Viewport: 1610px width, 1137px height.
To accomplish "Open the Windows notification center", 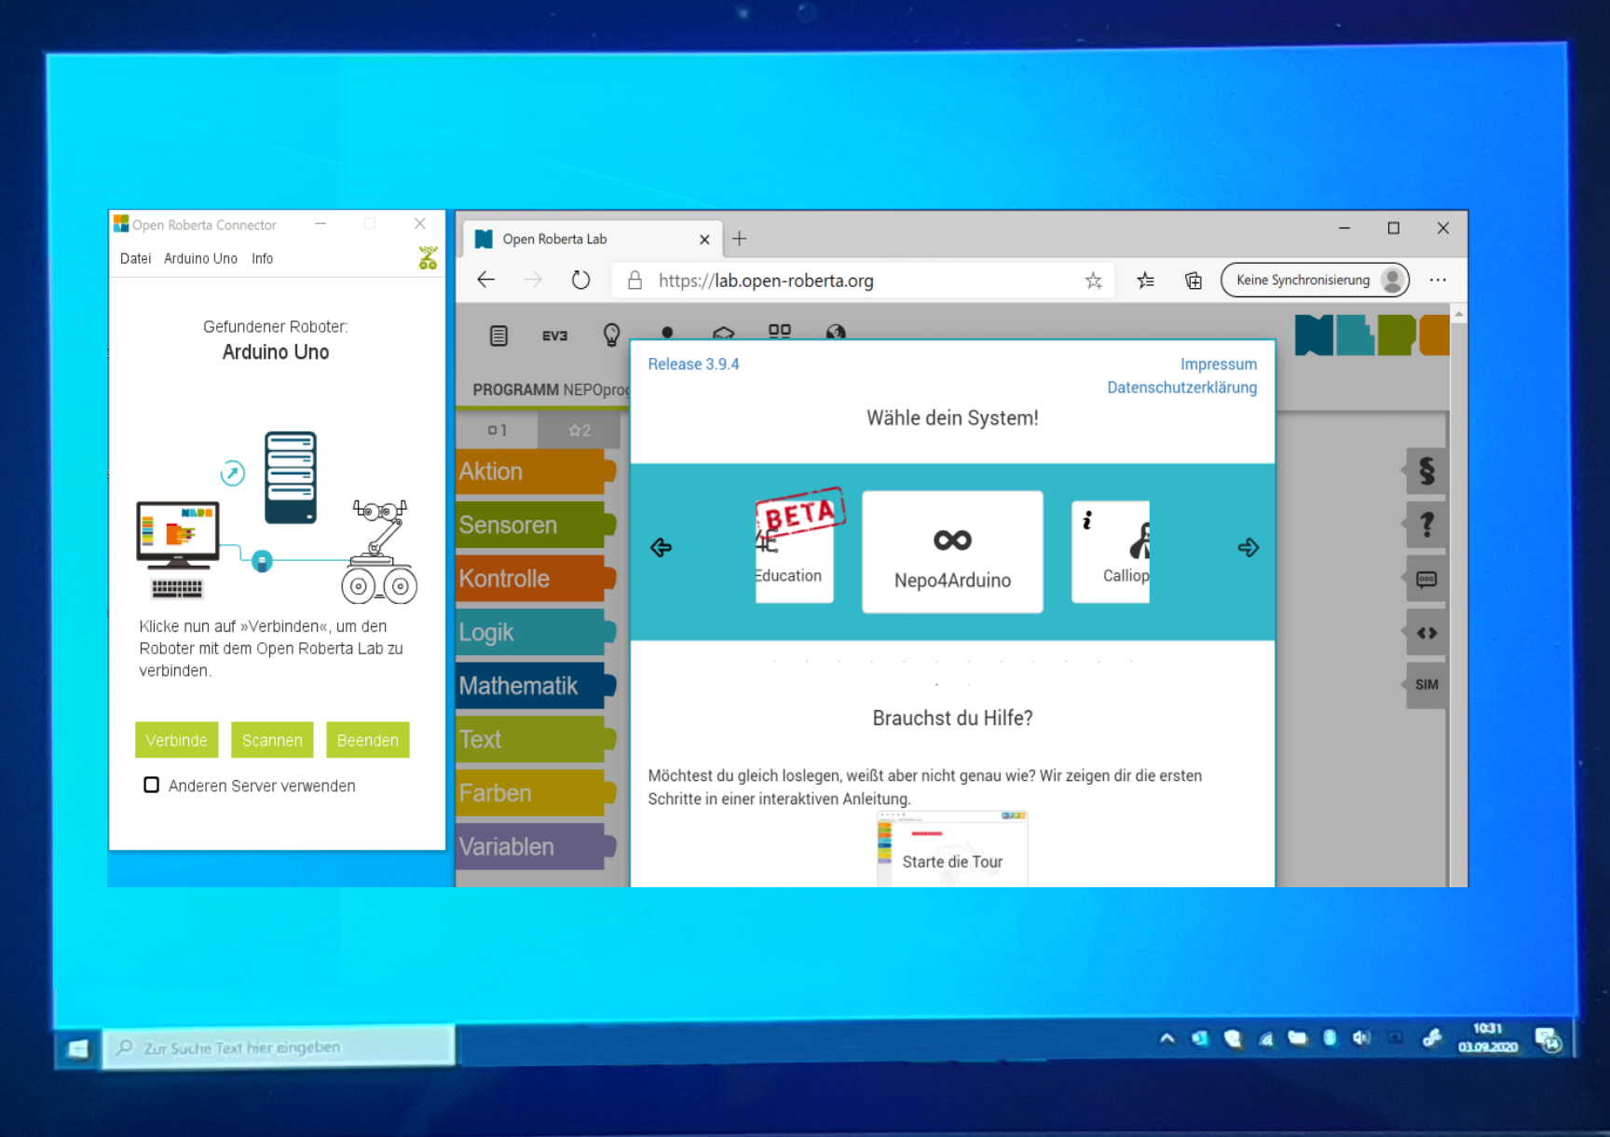I will coord(1548,1040).
